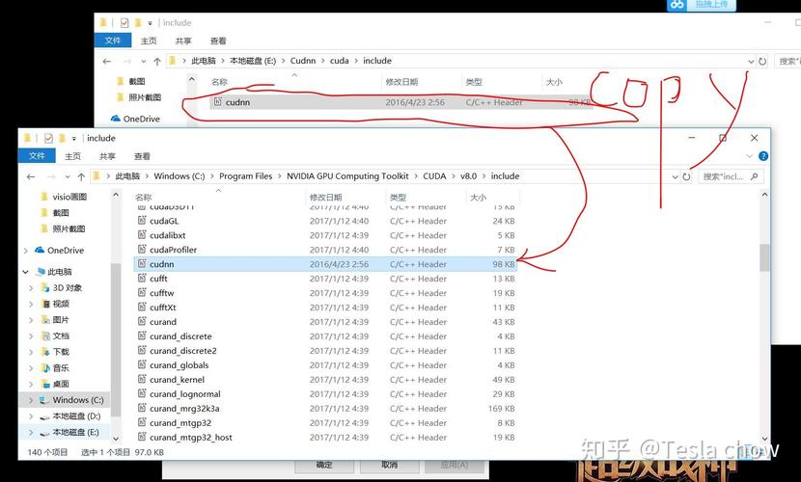Toggle the properties checkmark quick access icon in front window

coord(48,138)
